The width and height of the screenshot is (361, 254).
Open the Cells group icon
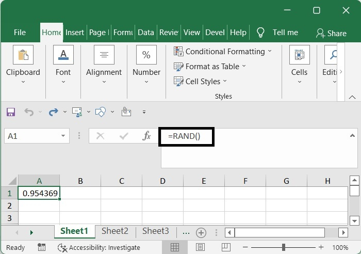coord(299,55)
